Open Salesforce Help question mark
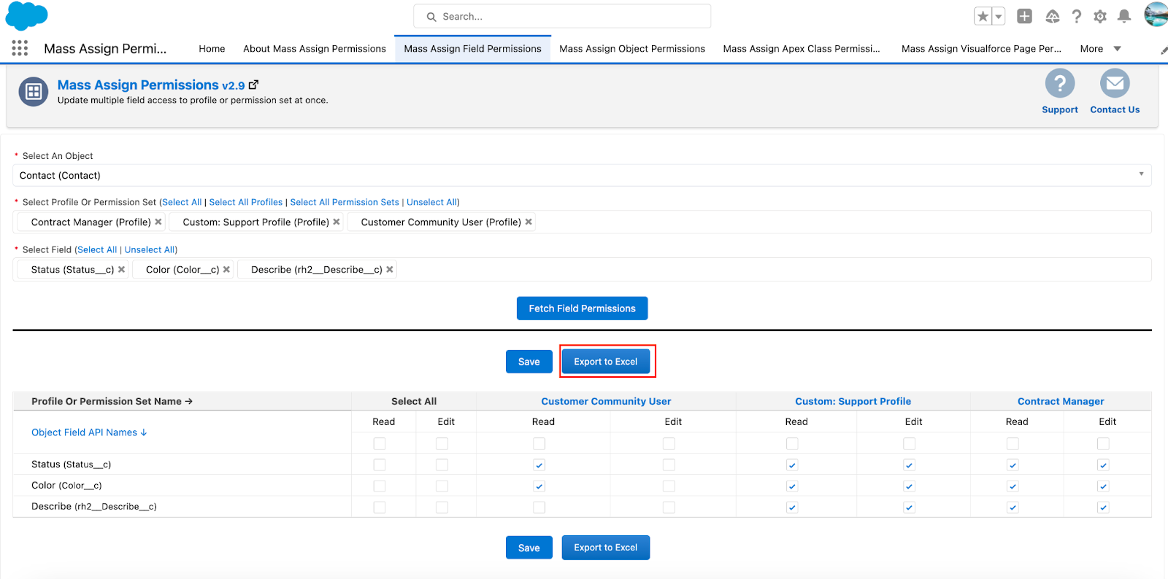Image resolution: width=1168 pixels, height=579 pixels. [1076, 16]
